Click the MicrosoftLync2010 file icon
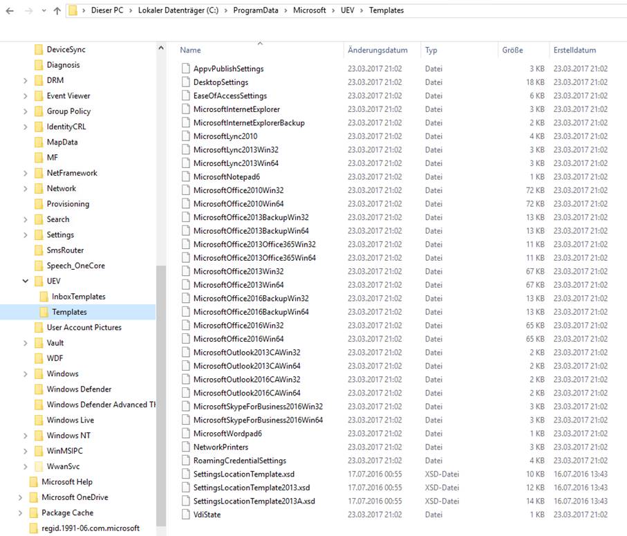 click(x=185, y=136)
